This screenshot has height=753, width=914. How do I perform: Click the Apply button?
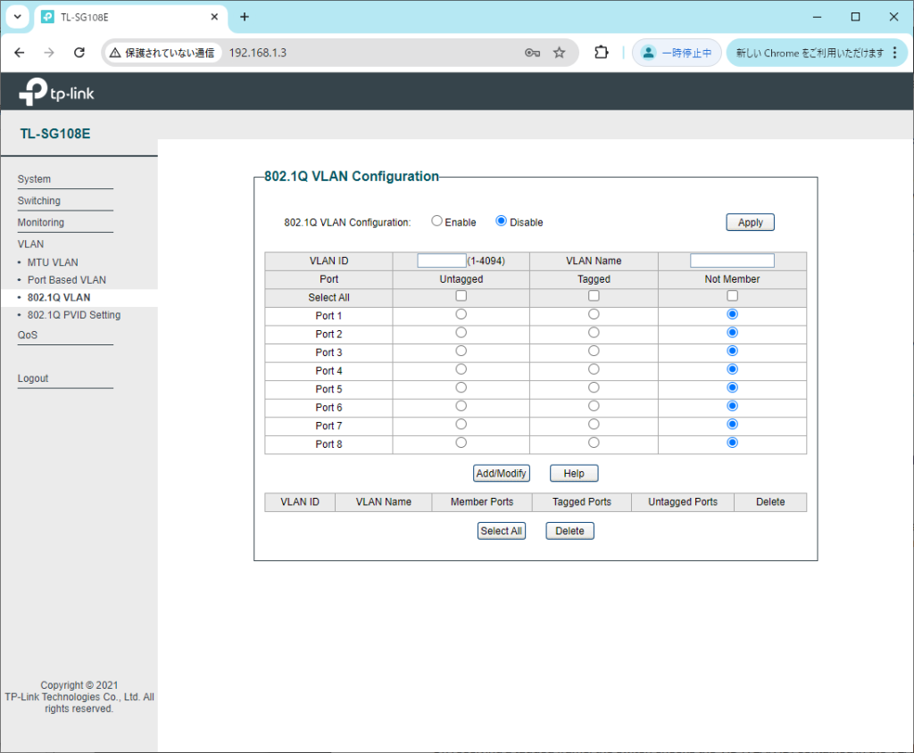(750, 222)
